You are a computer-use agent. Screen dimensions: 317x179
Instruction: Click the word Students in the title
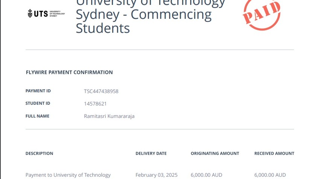103,28
